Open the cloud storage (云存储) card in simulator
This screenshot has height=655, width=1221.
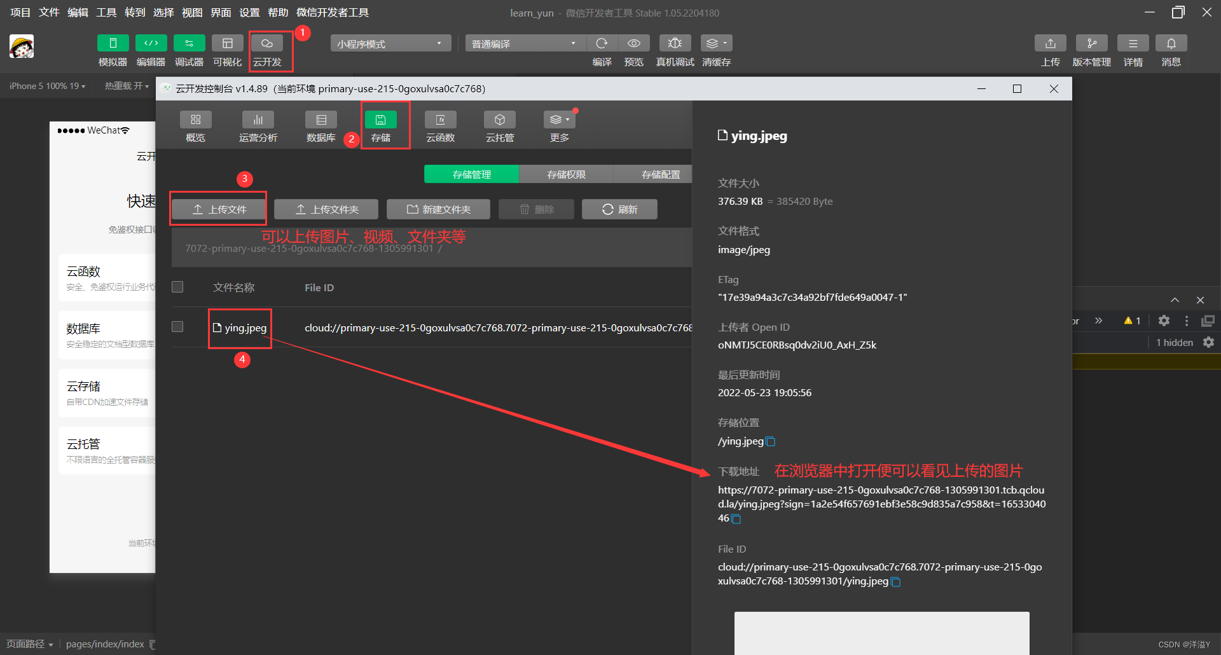click(107, 393)
